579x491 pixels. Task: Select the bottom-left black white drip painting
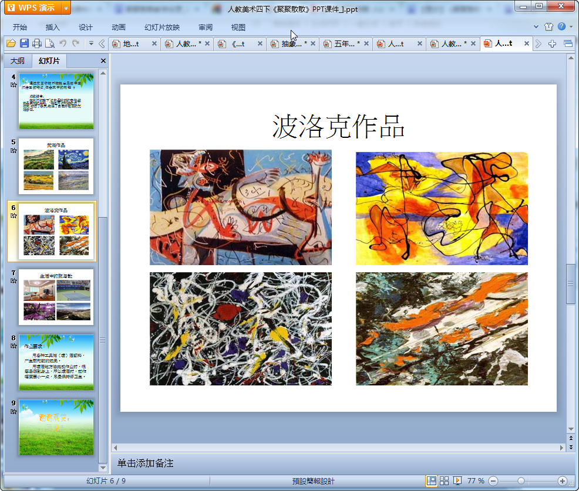[240, 329]
